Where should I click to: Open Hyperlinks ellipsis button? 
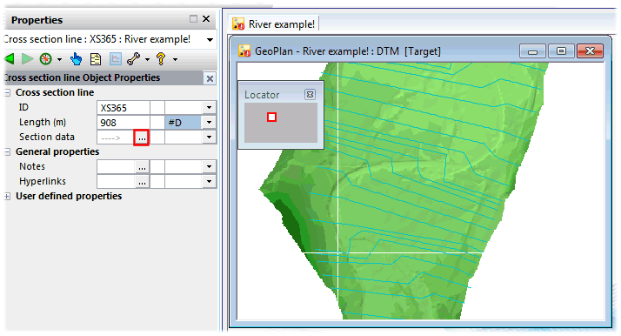pyautogui.click(x=142, y=181)
